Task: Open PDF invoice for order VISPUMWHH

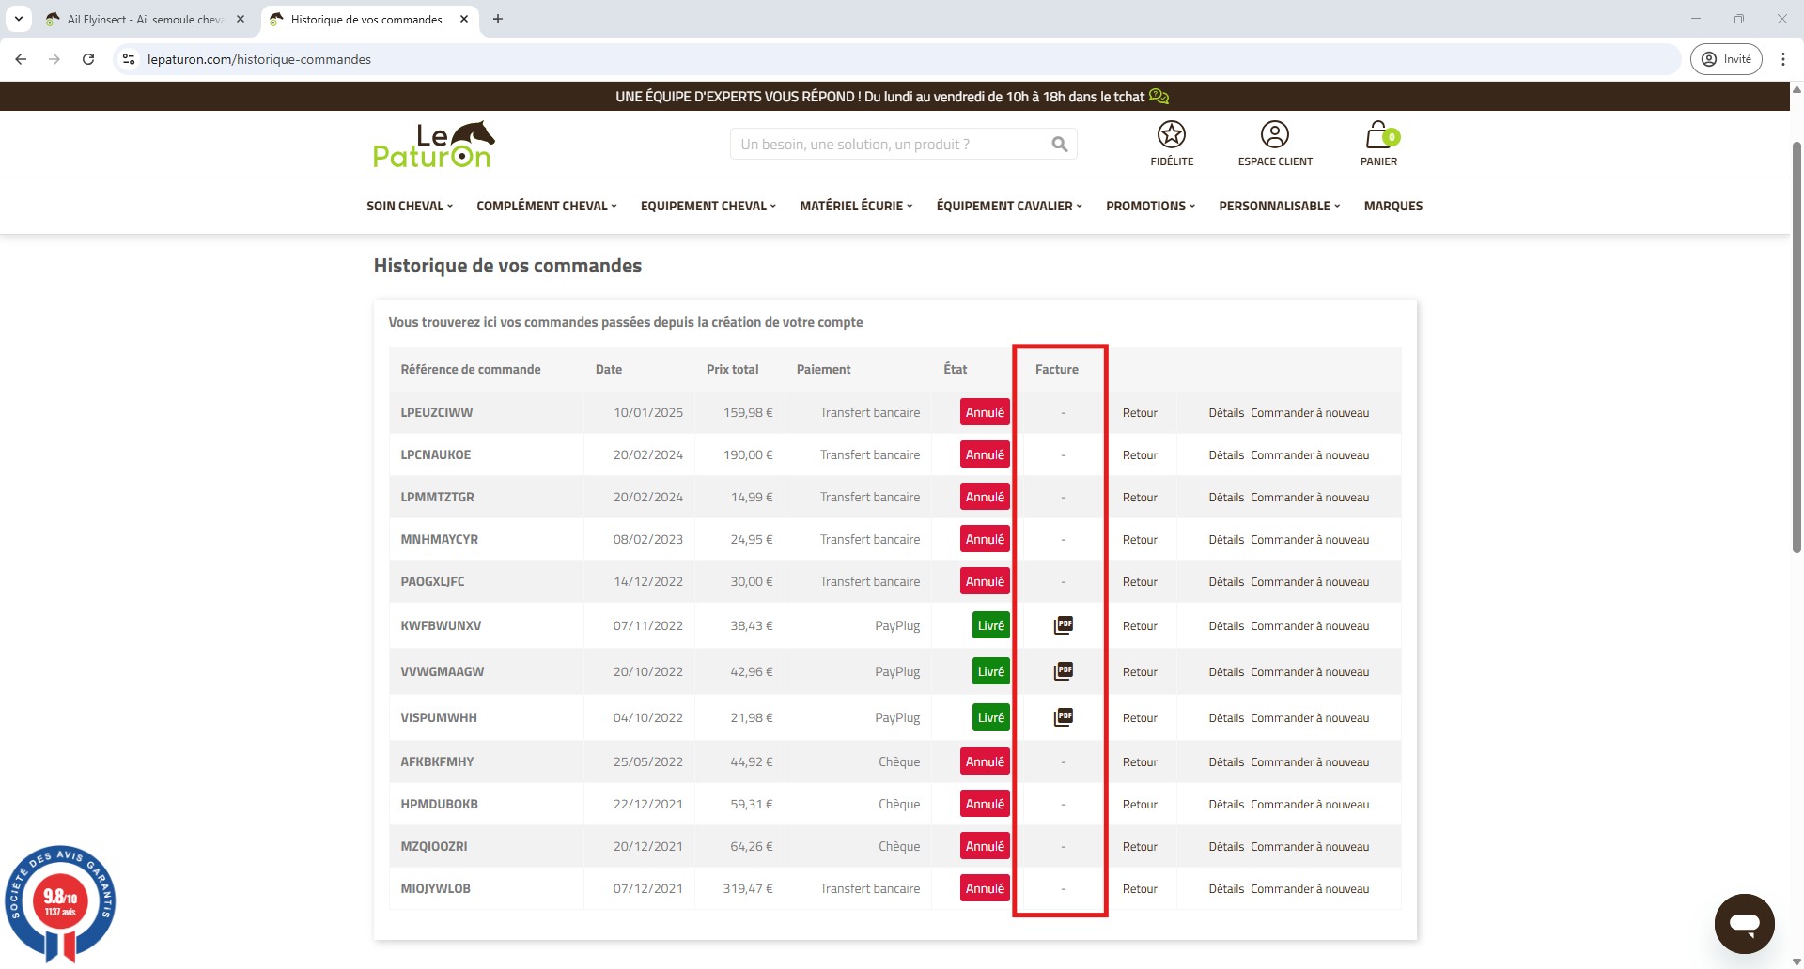Action: coord(1063,717)
